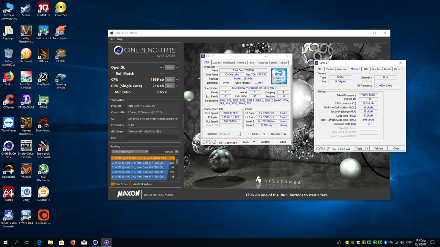Open SPD tab in the CPU-Z Memory window
The width and height of the screenshot is (440, 247).
coord(366,69)
